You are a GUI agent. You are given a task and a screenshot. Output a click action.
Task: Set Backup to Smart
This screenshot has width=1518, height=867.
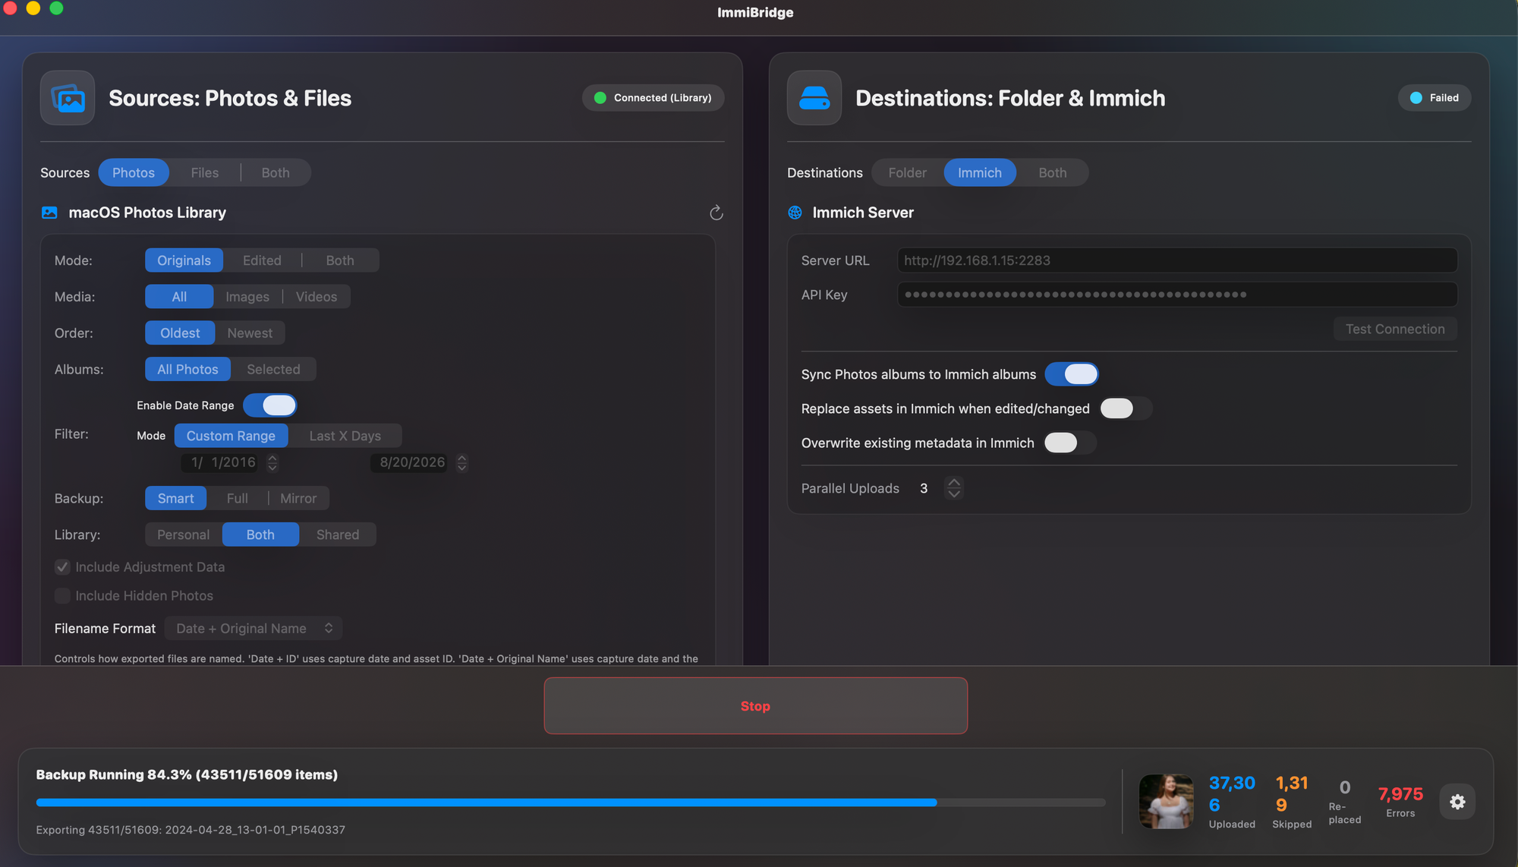176,499
